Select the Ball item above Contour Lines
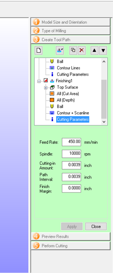Screen dimensions: 113x273 point(60,61)
